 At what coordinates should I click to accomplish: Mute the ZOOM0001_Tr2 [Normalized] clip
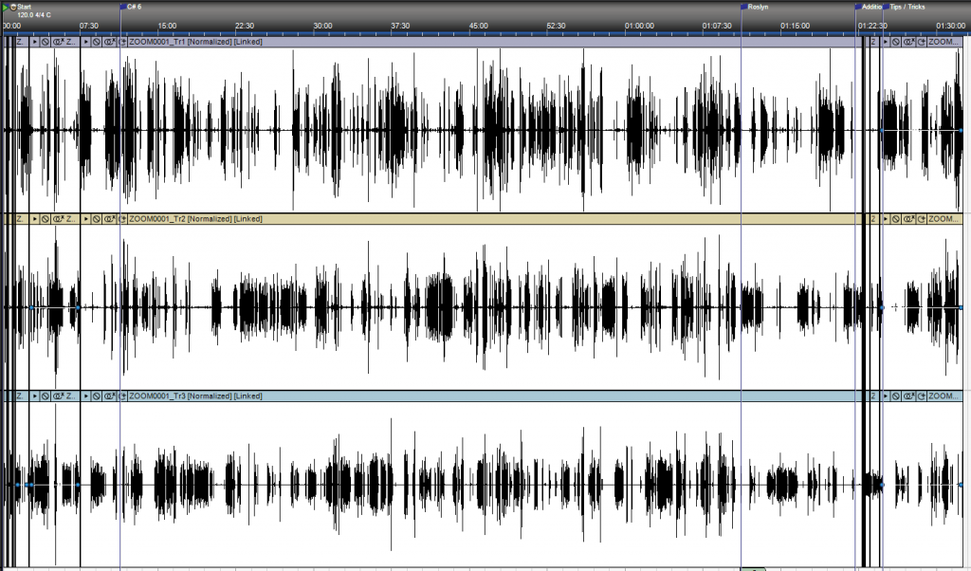(97, 218)
